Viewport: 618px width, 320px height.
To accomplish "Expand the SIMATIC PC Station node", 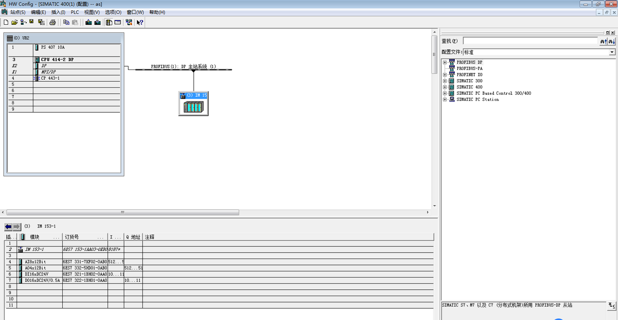I will click(x=445, y=99).
